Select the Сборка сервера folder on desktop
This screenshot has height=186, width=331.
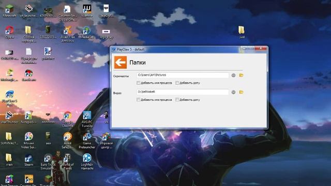tap(28, 34)
